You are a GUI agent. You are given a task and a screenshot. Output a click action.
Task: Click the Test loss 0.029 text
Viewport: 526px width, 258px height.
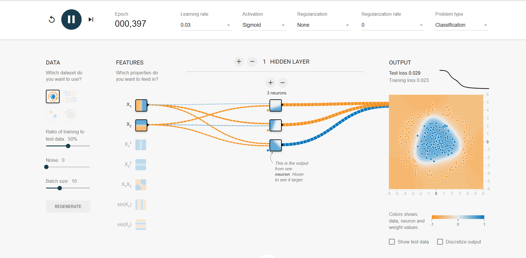pyautogui.click(x=405, y=73)
